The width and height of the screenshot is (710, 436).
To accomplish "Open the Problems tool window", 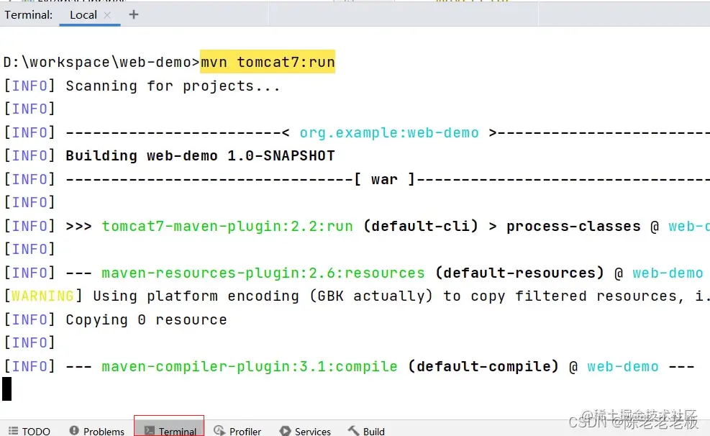I will click(97, 430).
